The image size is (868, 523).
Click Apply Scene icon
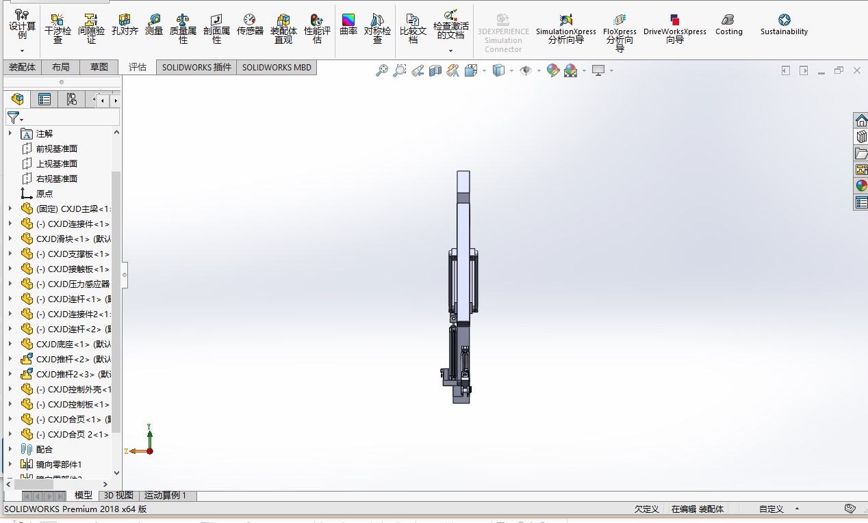click(x=570, y=70)
